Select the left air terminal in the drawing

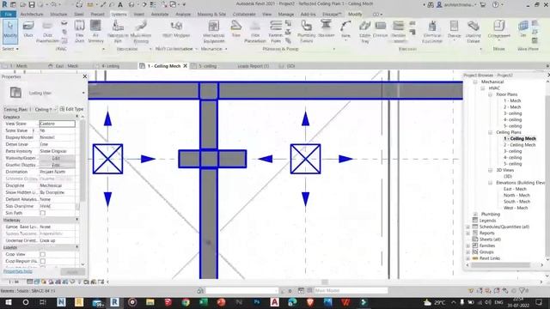click(107, 159)
